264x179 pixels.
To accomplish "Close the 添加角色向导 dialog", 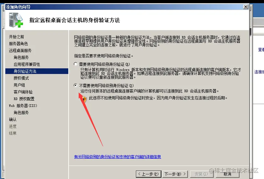I will (246, 7).
